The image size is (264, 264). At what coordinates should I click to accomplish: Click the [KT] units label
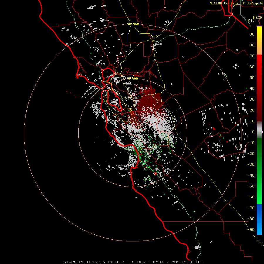point(251,20)
